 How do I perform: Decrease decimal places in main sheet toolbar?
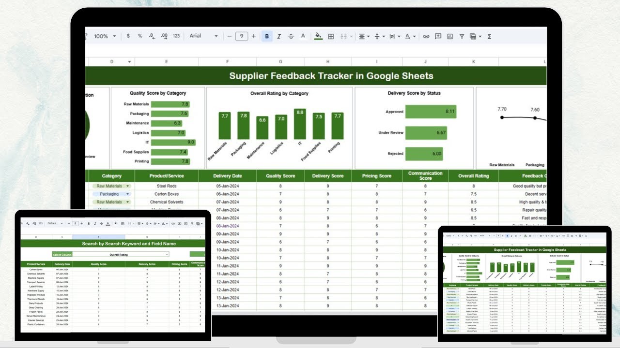click(152, 36)
